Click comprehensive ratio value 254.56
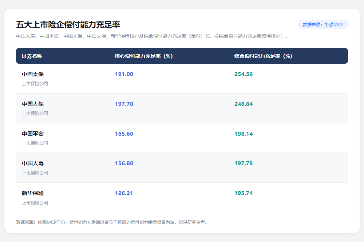Image resolution: width=364 pixels, height=242 pixels. [x=244, y=74]
